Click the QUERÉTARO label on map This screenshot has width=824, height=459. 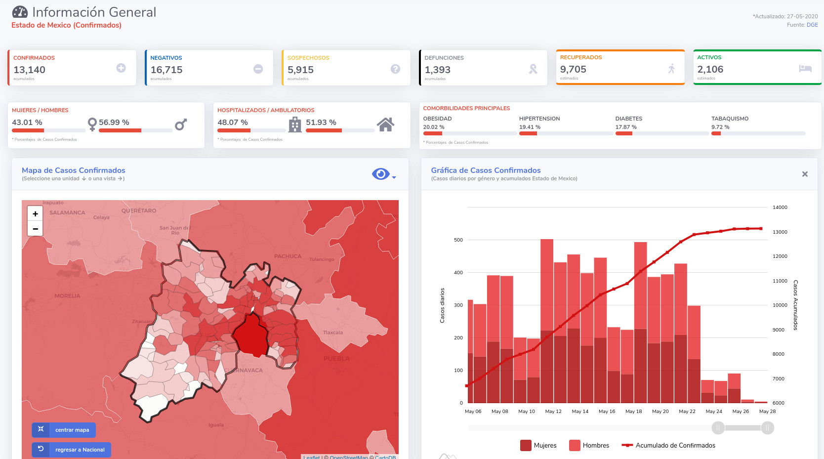pos(139,211)
